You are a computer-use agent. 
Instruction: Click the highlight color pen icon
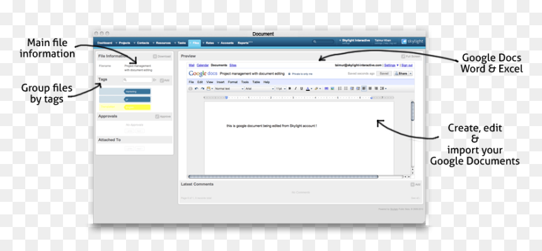tap(316, 88)
